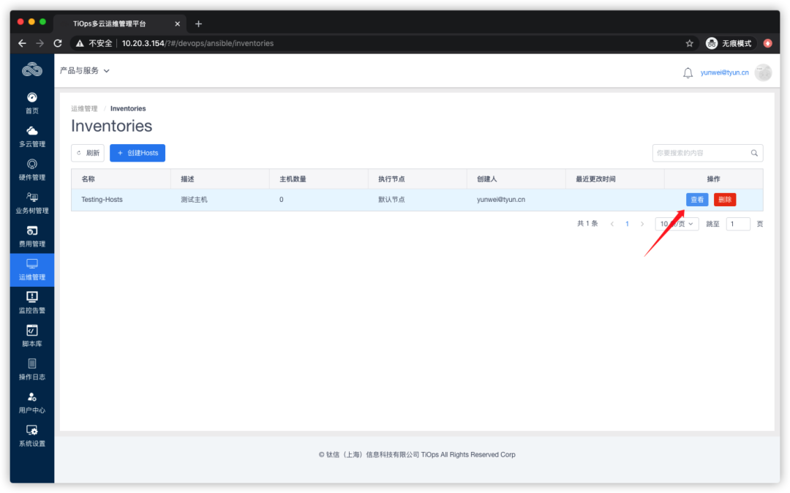This screenshot has height=493, width=790.
Task: View 操作日志 operation logs
Action: coord(31,368)
